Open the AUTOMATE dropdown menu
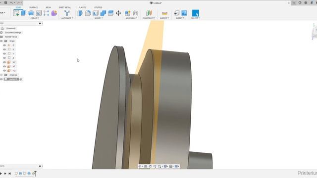317x178 pixels. tap(67, 18)
